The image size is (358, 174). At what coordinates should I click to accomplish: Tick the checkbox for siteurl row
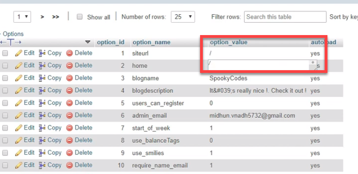pyautogui.click(x=5, y=53)
